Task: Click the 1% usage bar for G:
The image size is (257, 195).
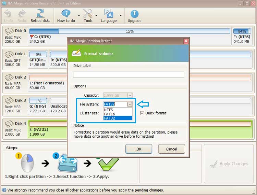Action: tap(38, 101)
